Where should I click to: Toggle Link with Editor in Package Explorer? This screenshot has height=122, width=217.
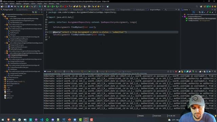[36, 12]
